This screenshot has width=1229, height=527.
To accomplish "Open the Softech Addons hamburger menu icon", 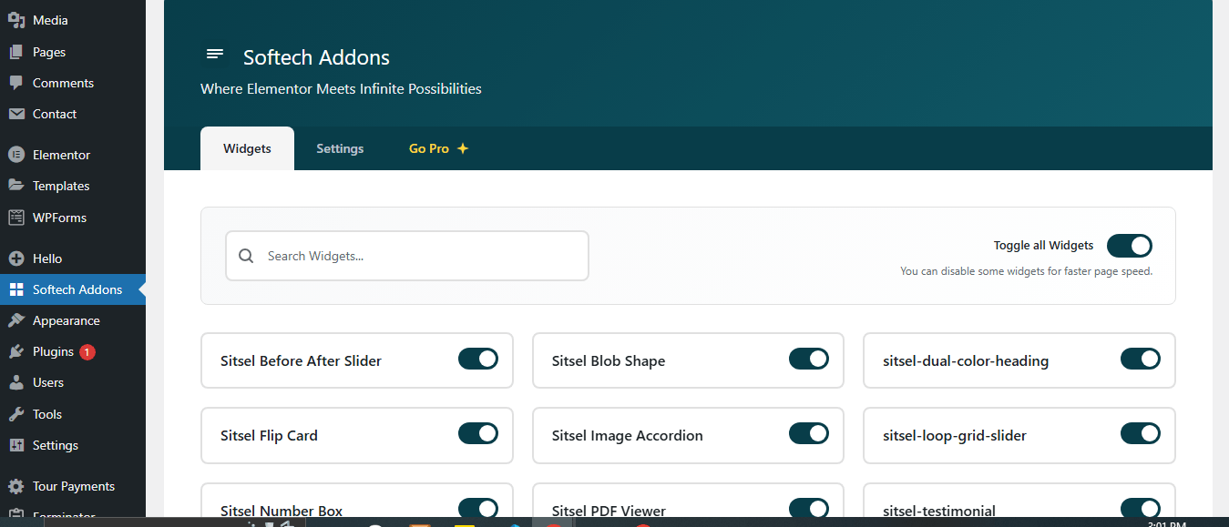I will [x=215, y=55].
